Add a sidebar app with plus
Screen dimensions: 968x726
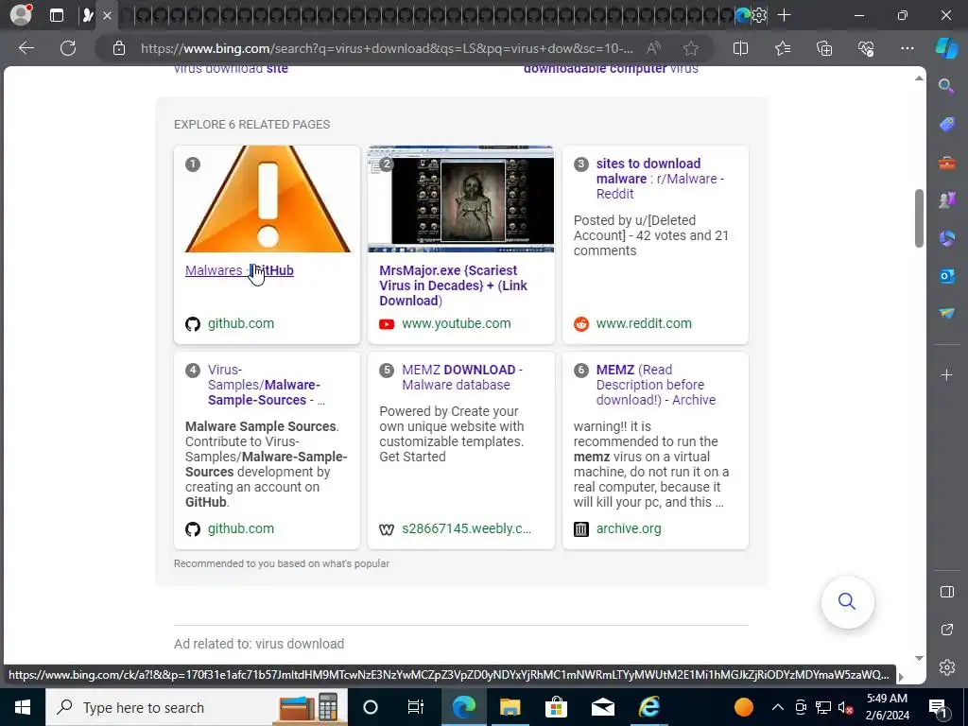click(x=946, y=374)
